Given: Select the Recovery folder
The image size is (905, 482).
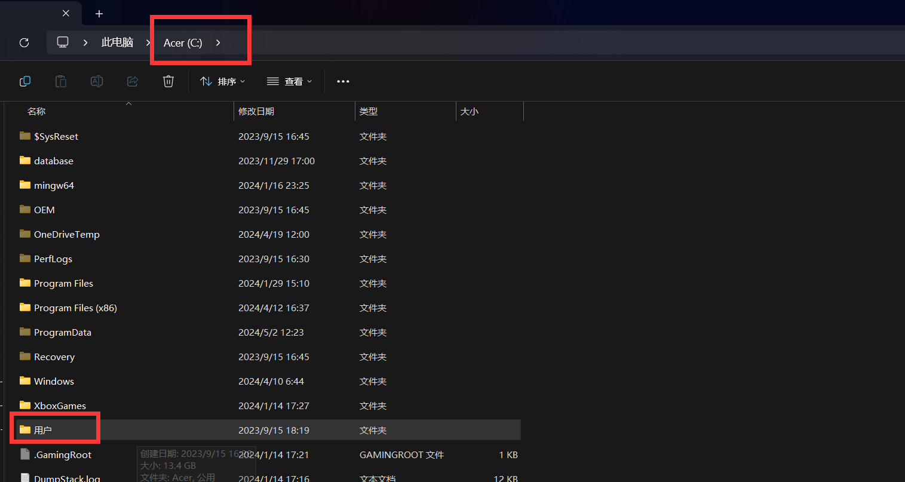Looking at the screenshot, I should [x=54, y=357].
